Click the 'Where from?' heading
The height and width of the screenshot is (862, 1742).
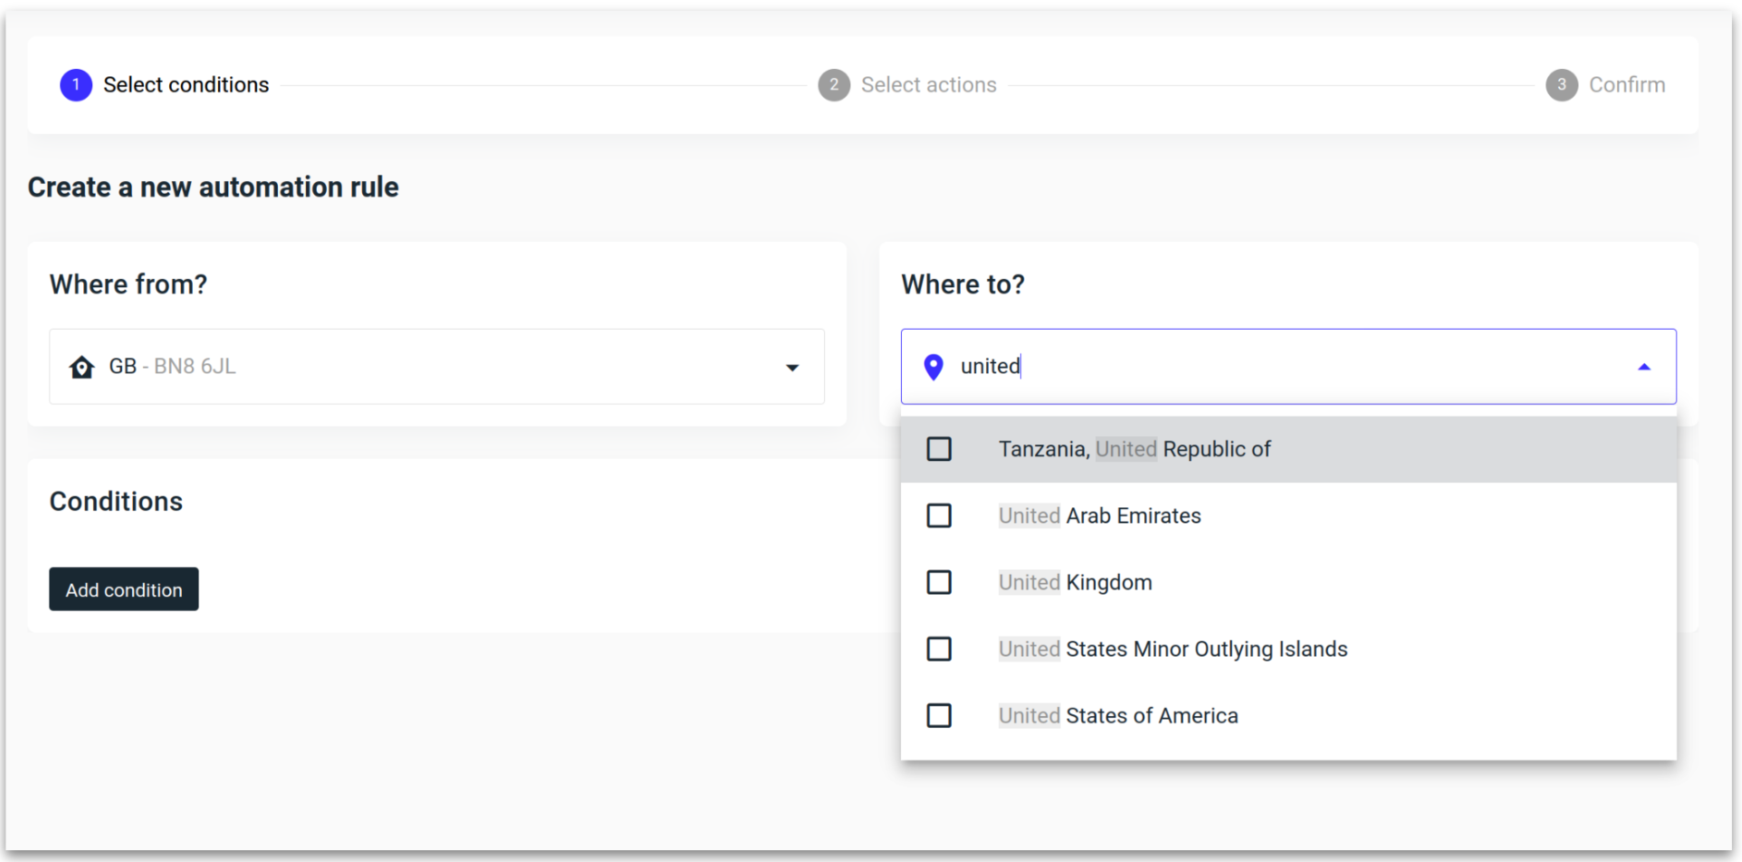128,284
